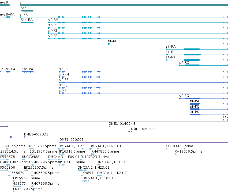Select the sif-PM protein label
Screen dimensions: 228x193
click(x=64, y=74)
